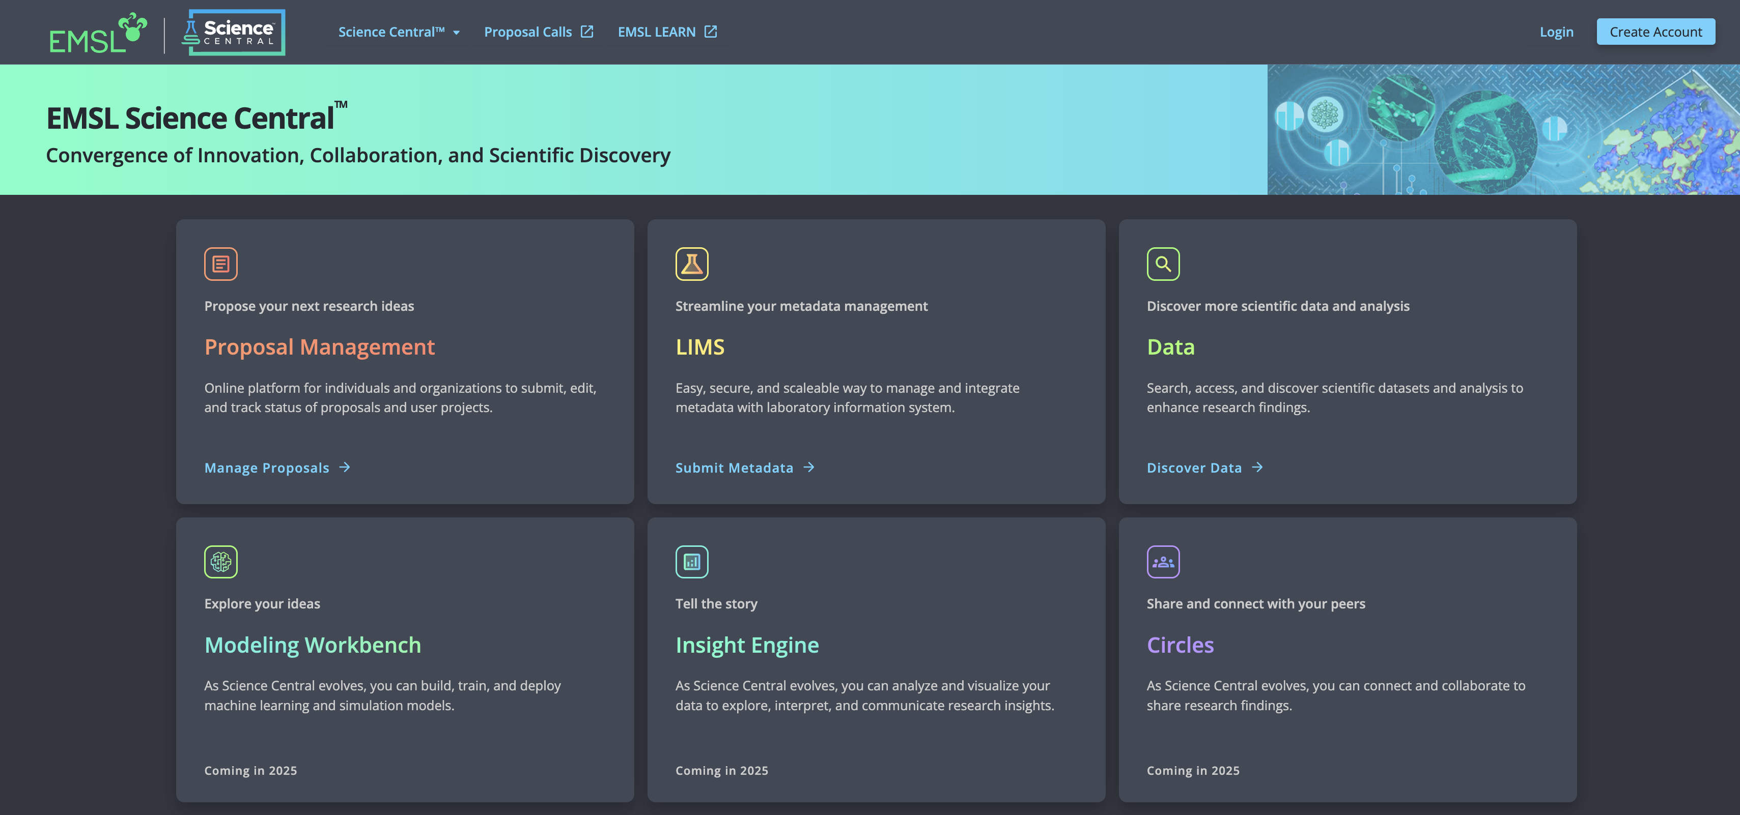Click the Modeling Workbench brain icon
This screenshot has height=815, width=1740.
[221, 562]
